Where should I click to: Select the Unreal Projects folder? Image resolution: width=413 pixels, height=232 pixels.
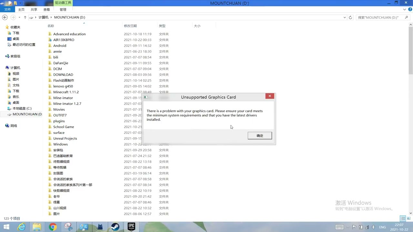pos(65,139)
